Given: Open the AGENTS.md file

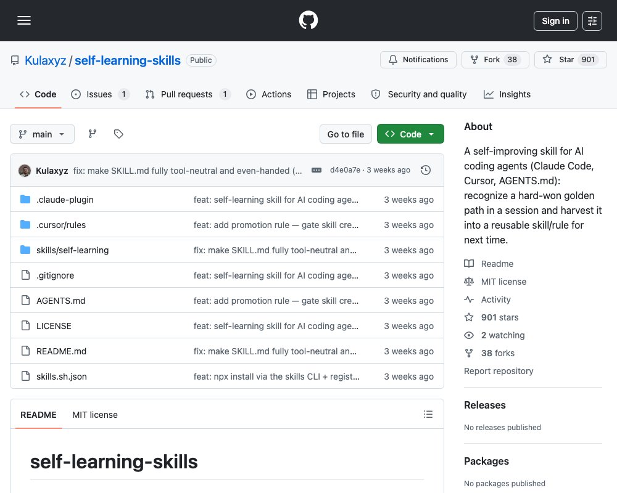Looking at the screenshot, I should point(60,301).
